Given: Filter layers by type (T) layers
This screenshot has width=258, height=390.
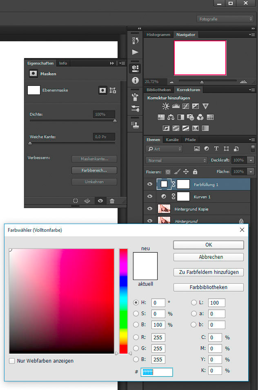Looking at the screenshot, I should 216,148.
